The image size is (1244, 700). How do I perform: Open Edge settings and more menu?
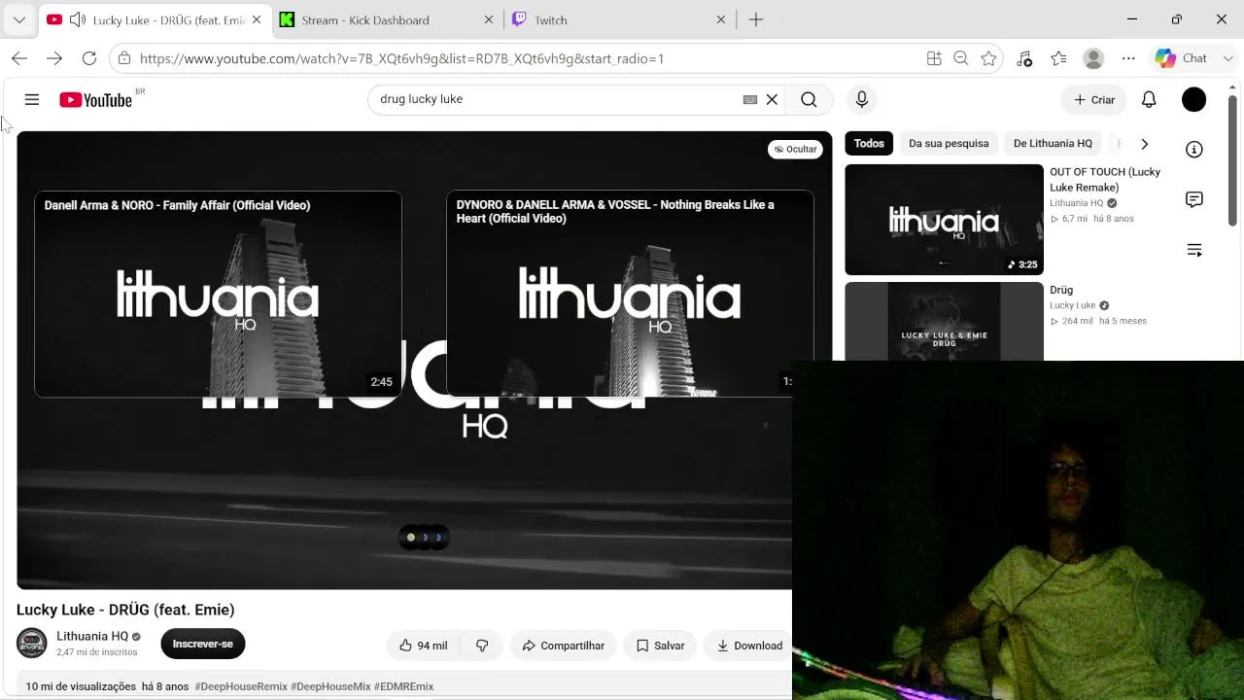(1128, 58)
